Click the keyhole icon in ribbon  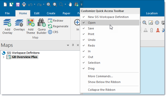click(152, 30)
